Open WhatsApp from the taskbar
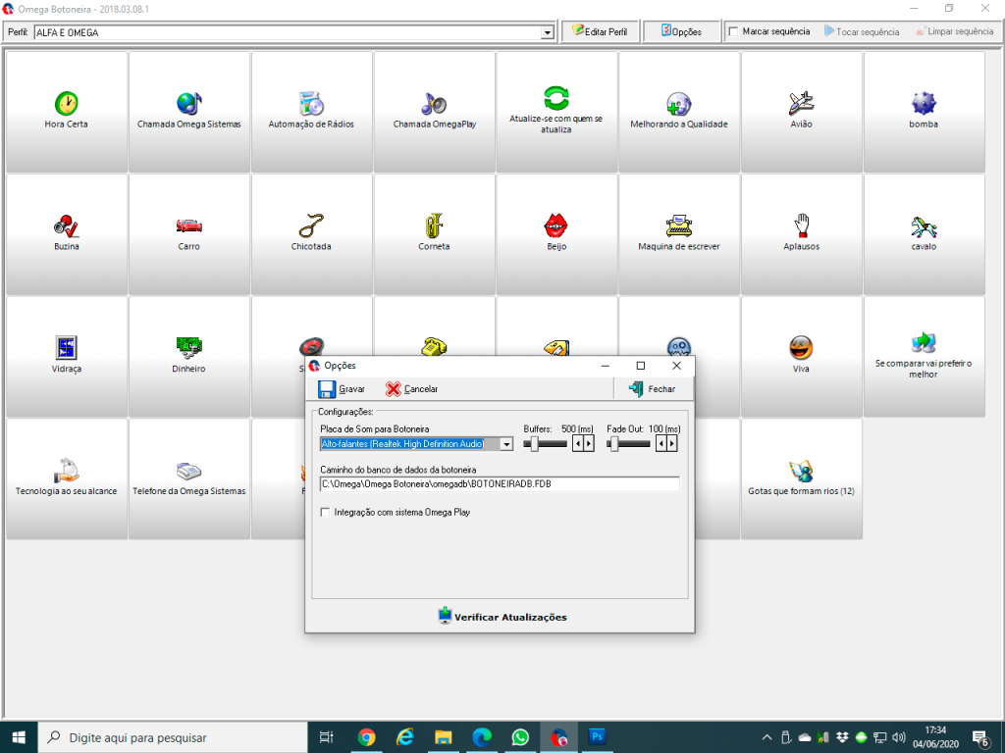 coord(520,737)
